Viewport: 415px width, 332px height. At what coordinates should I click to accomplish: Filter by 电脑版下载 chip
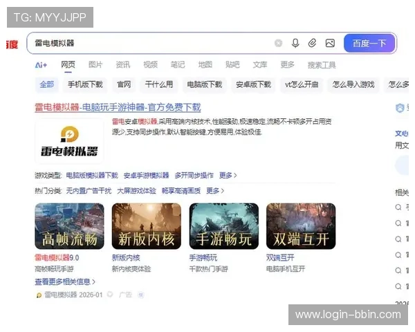point(204,84)
